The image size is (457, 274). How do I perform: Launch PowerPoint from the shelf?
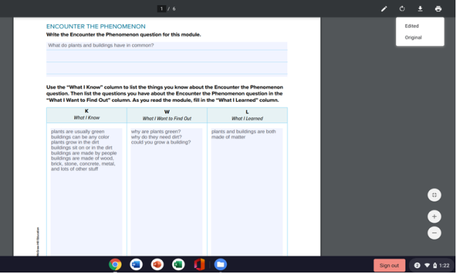pyautogui.click(x=157, y=264)
